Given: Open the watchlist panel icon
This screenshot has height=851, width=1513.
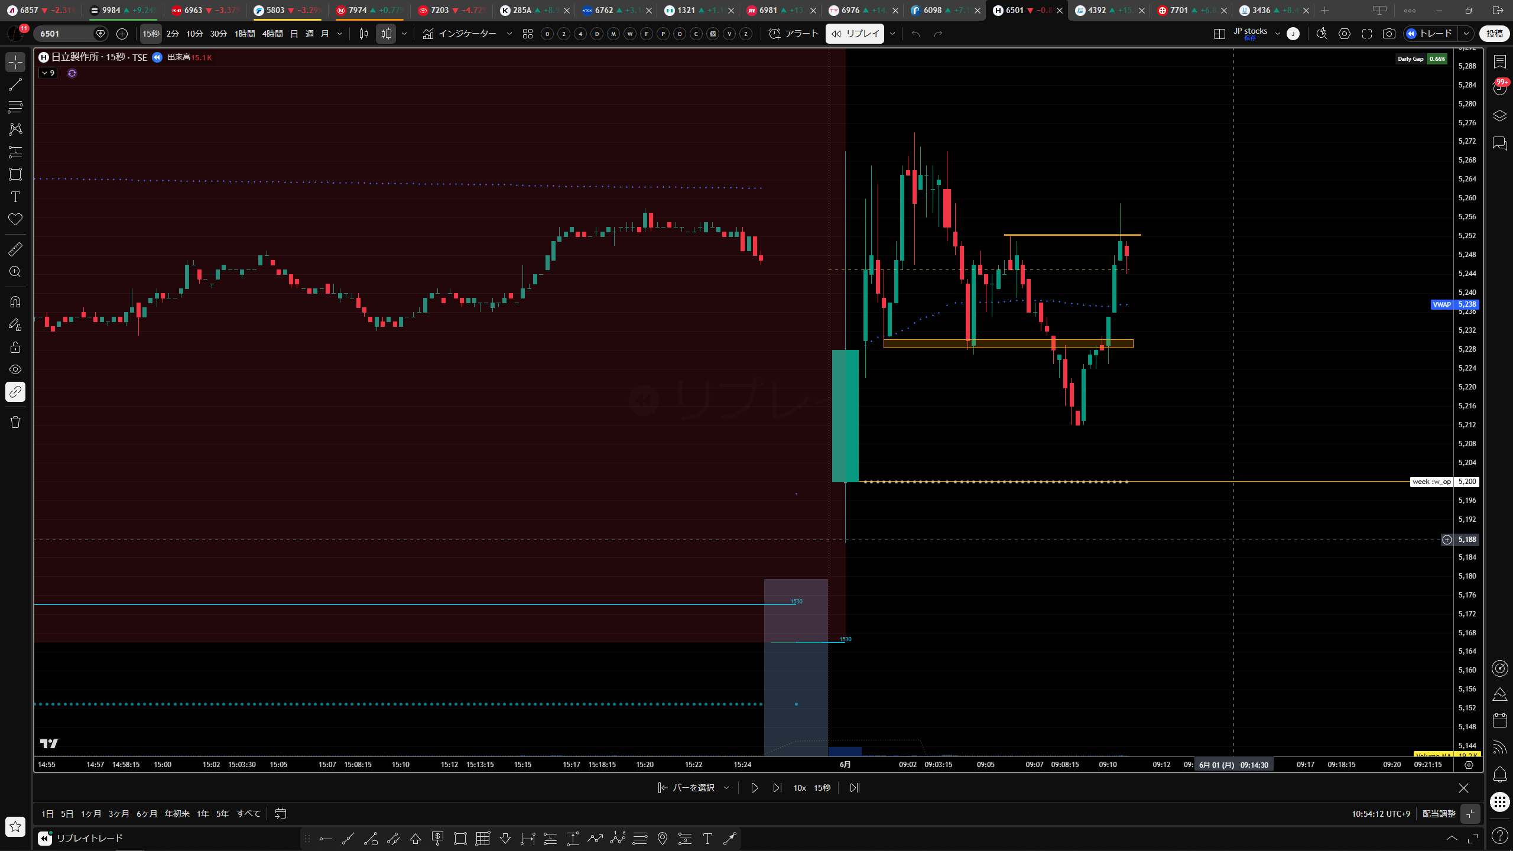Looking at the screenshot, I should tap(1500, 61).
